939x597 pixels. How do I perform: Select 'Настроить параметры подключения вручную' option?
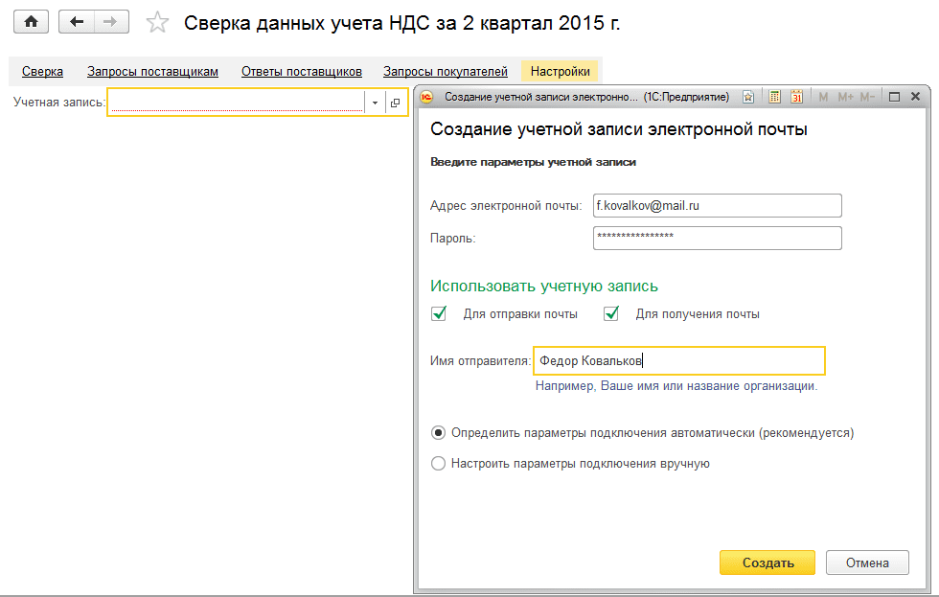tap(439, 463)
